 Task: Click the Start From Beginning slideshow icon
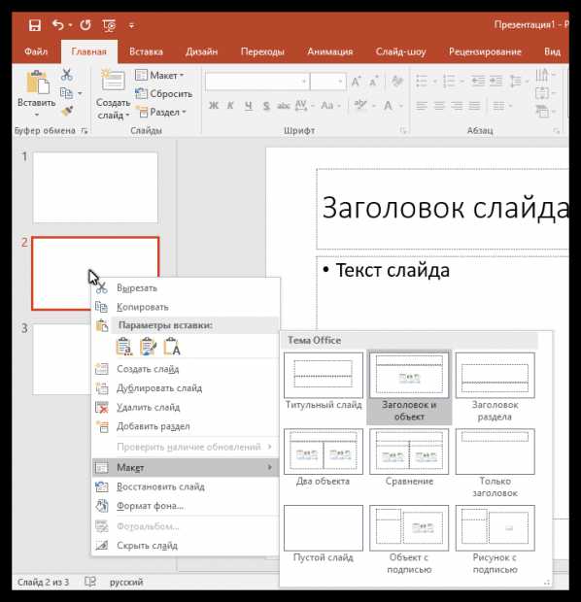point(109,25)
